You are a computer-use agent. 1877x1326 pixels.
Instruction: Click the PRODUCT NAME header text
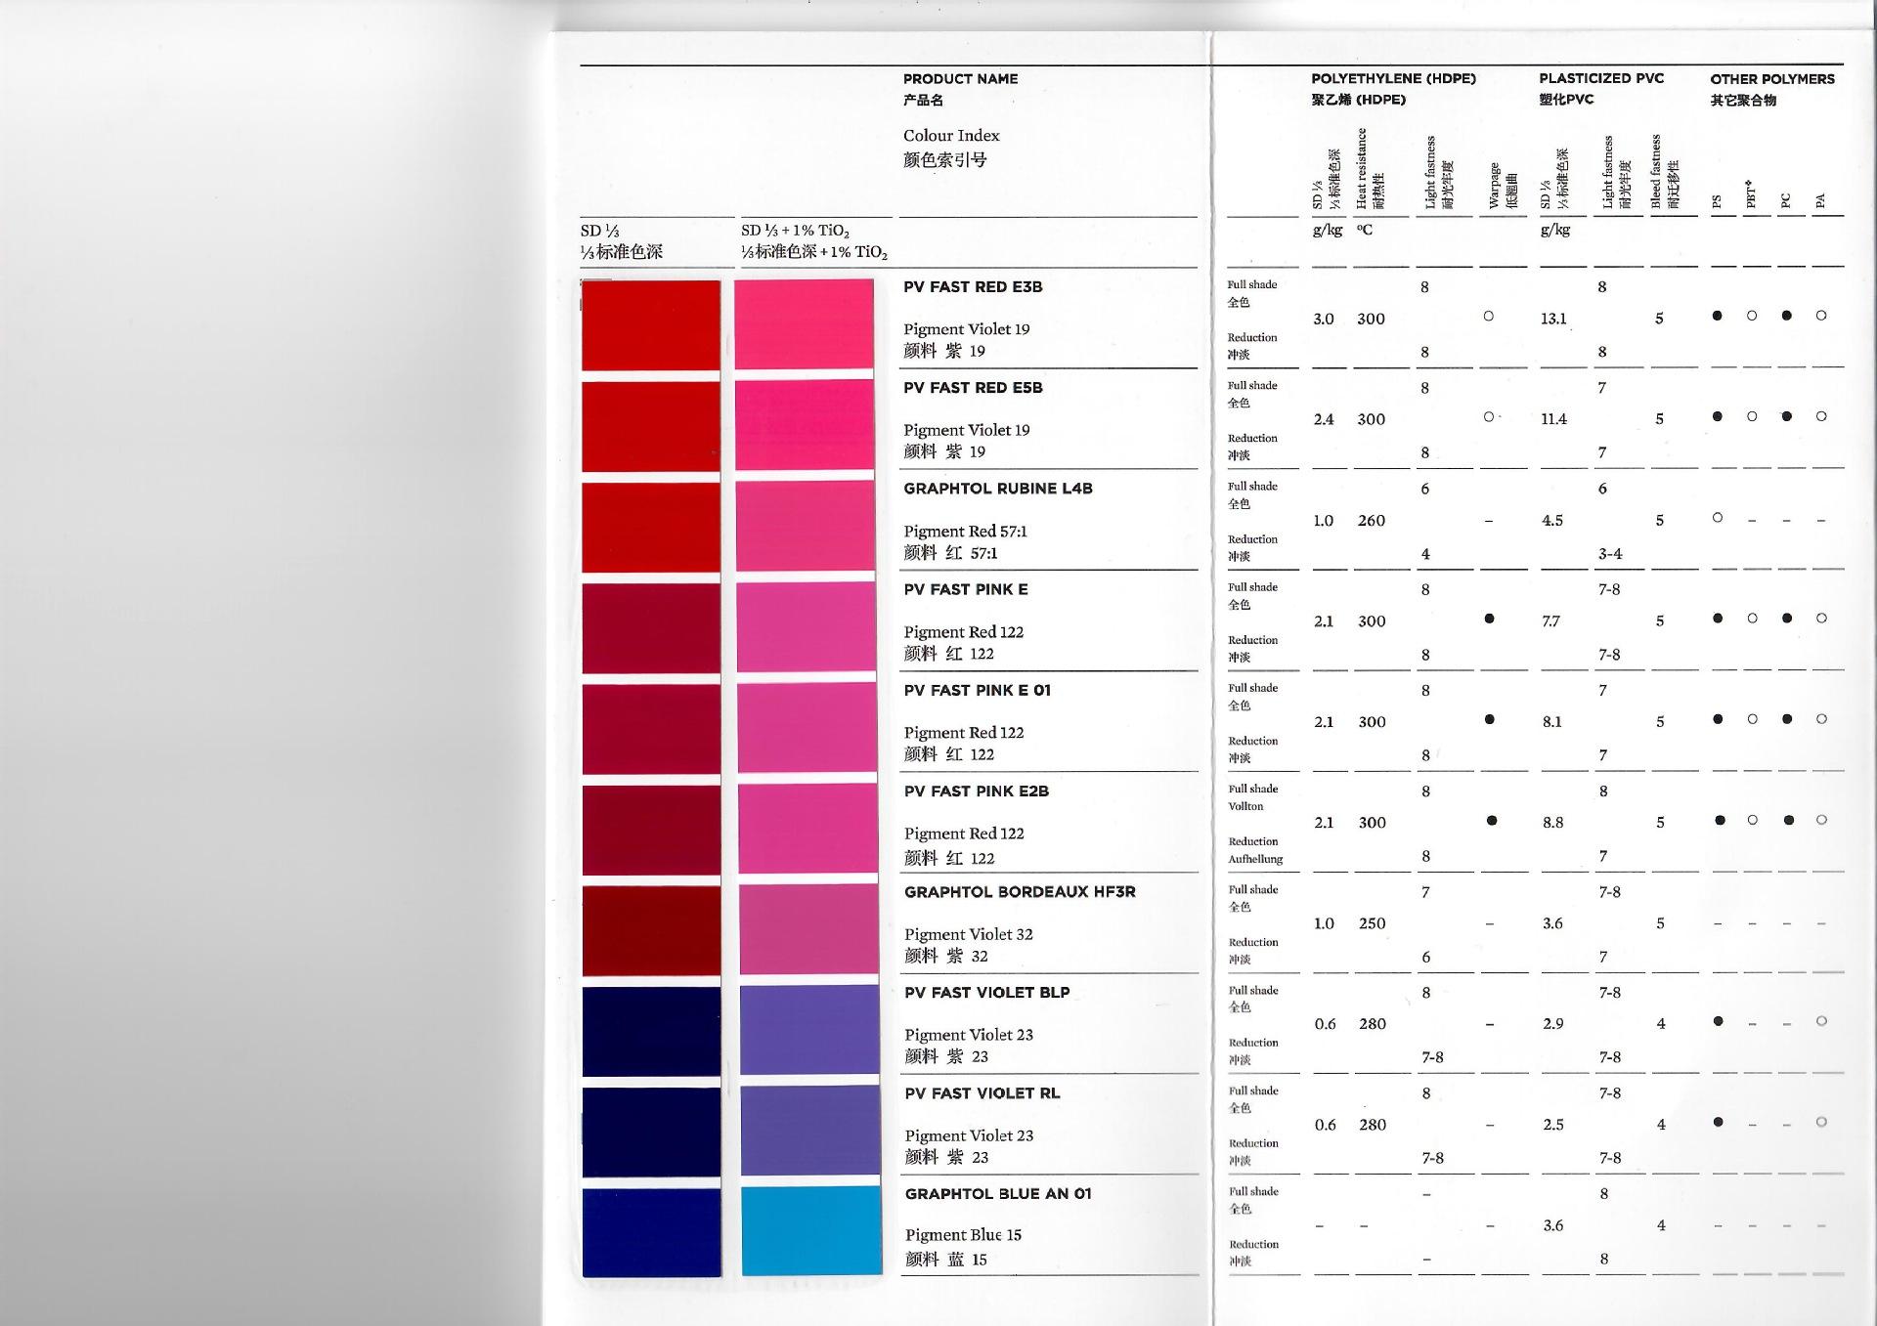click(960, 79)
